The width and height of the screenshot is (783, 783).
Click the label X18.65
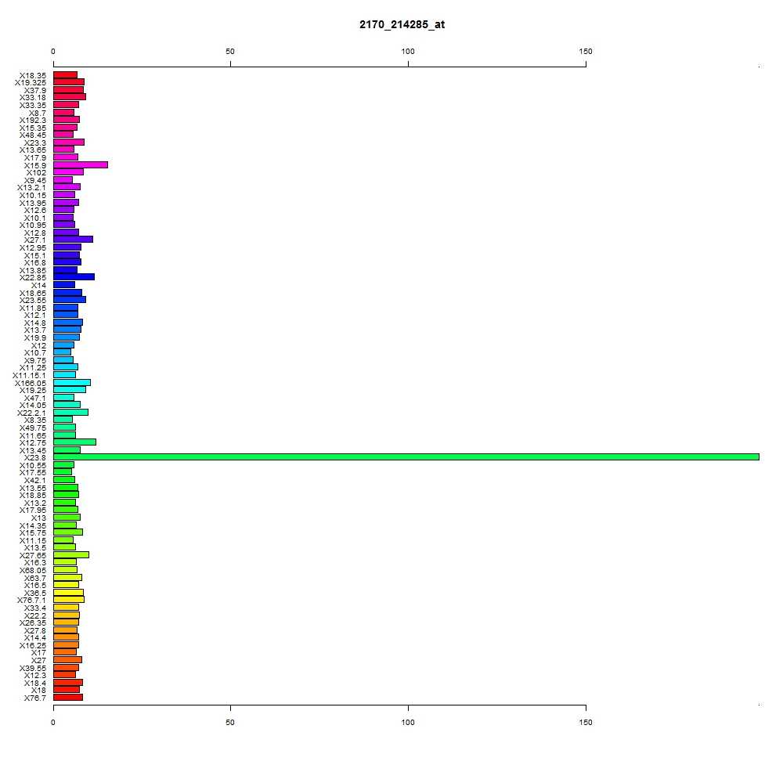(x=33, y=294)
